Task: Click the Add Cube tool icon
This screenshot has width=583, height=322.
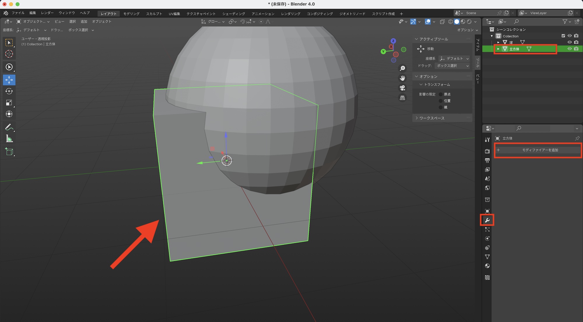Action: point(9,152)
